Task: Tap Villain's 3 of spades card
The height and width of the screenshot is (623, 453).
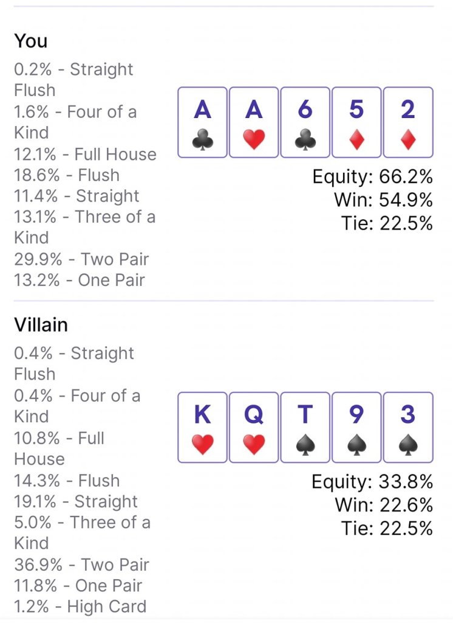Action: tap(408, 428)
